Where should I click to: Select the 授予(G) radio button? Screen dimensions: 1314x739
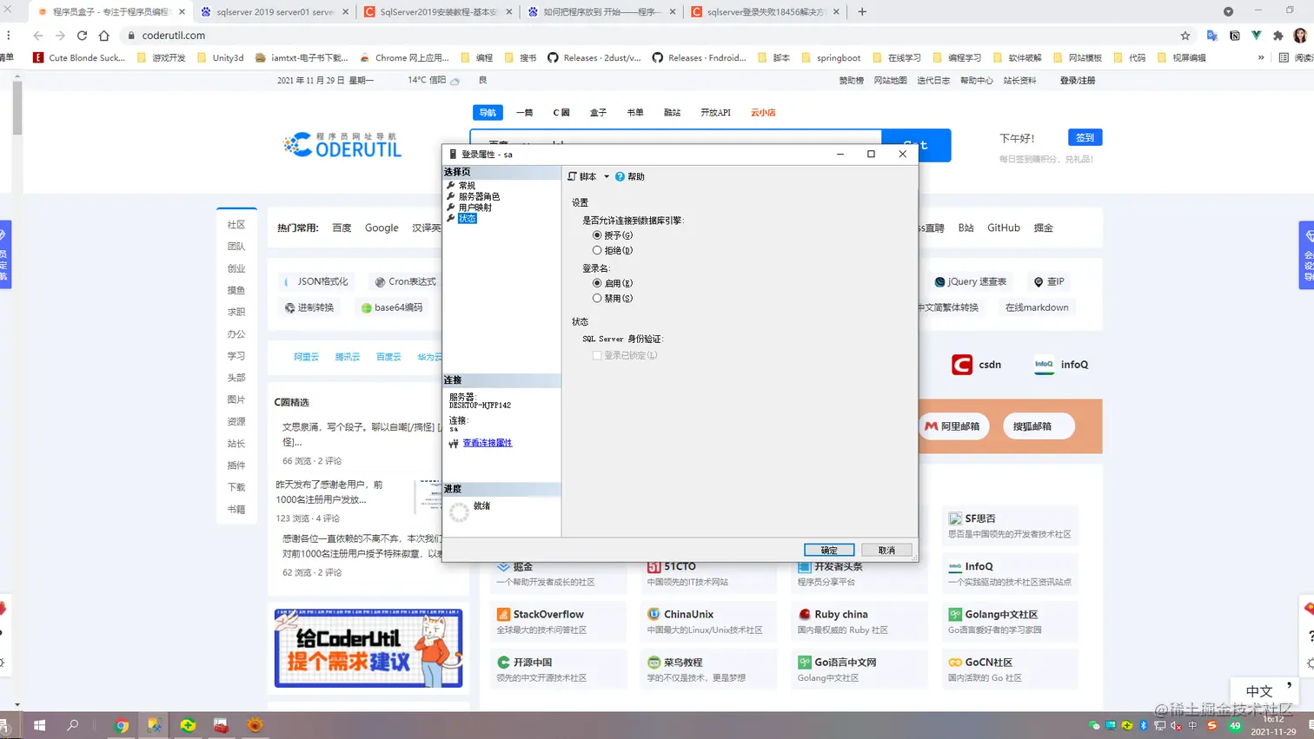click(x=597, y=235)
